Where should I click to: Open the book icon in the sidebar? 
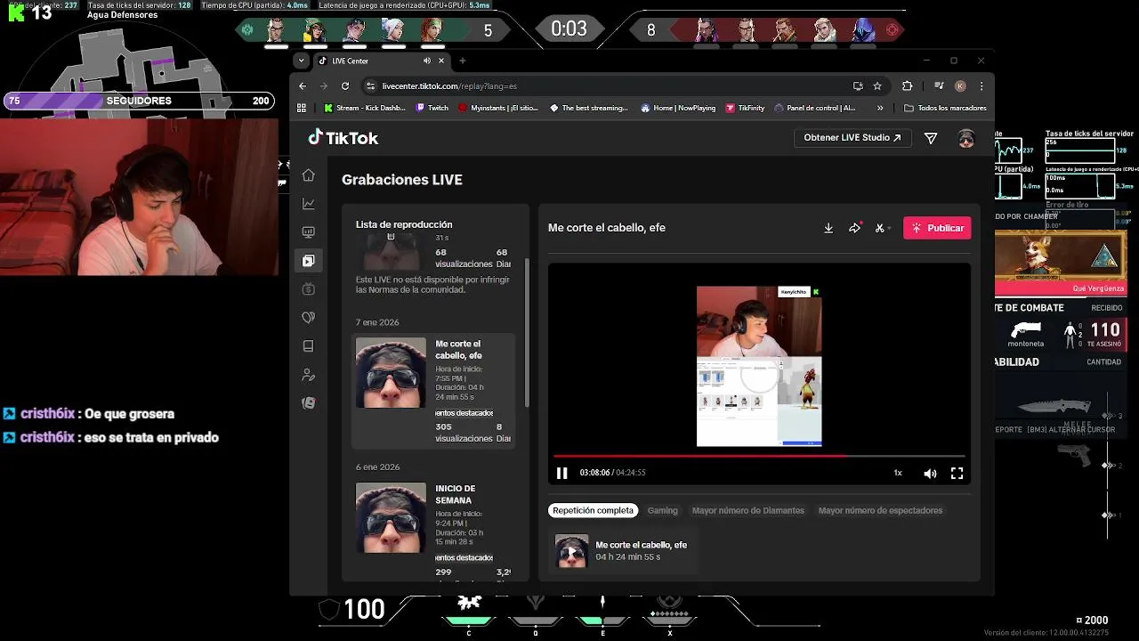(308, 346)
